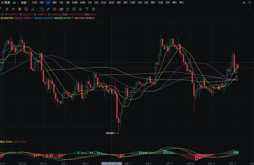Screen dimensions: 254x165
Task: Click the low price 104321.2
Action: click(42, 15)
